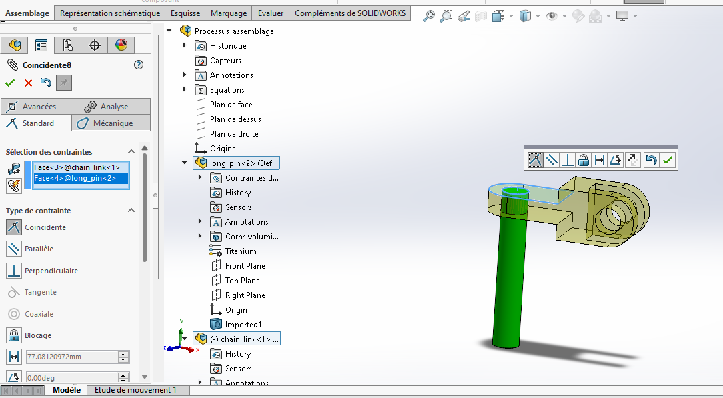Switch to the Mécanique constraints tab
The image size is (723, 398).
pyautogui.click(x=111, y=123)
